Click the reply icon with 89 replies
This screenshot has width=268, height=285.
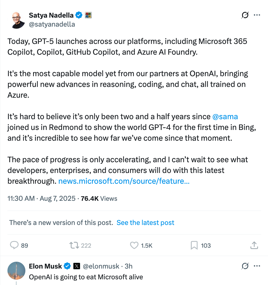click(15, 245)
